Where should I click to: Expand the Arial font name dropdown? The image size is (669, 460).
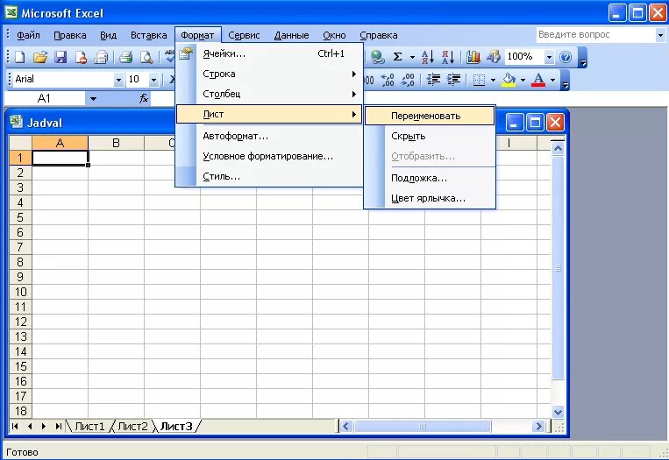pyautogui.click(x=118, y=80)
